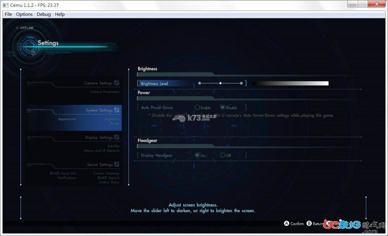Click the A Confirm button prompt

click(294, 223)
